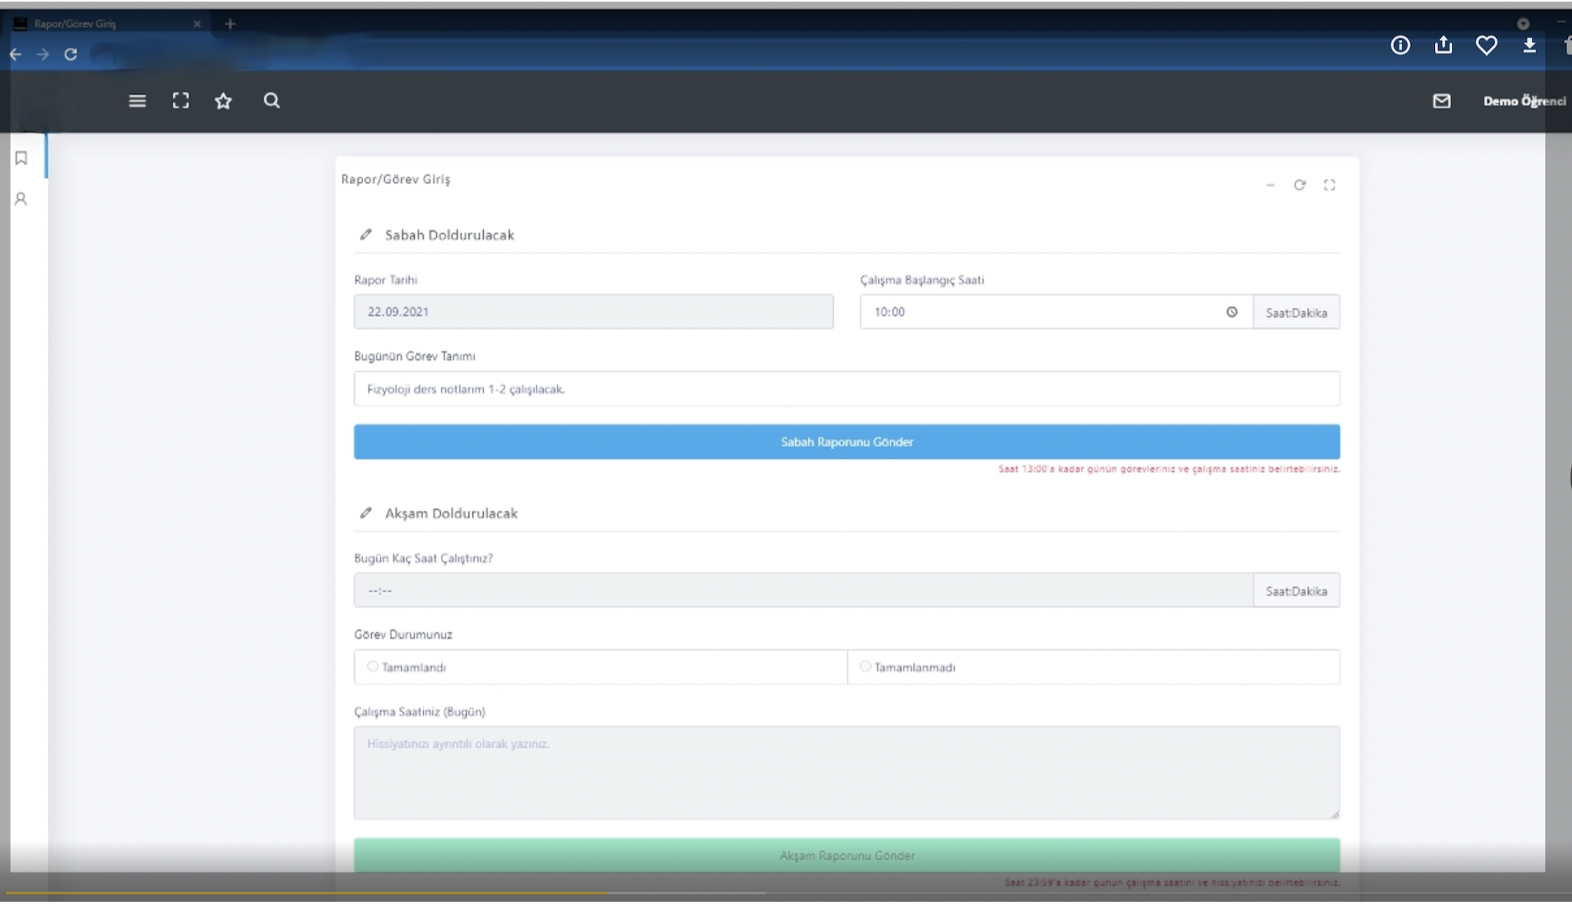
Task: Open page info circle icon
Action: pyautogui.click(x=1400, y=45)
